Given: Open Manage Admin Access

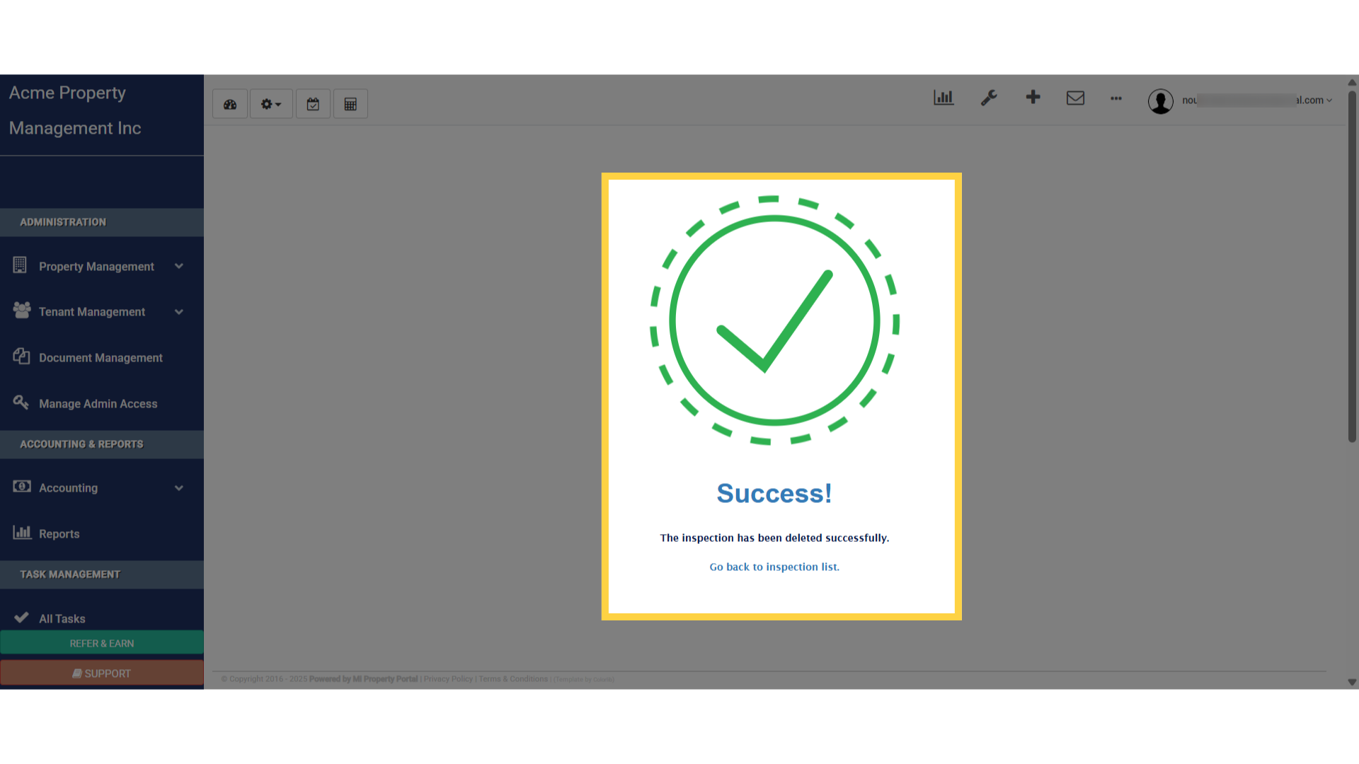Looking at the screenshot, I should (x=98, y=404).
